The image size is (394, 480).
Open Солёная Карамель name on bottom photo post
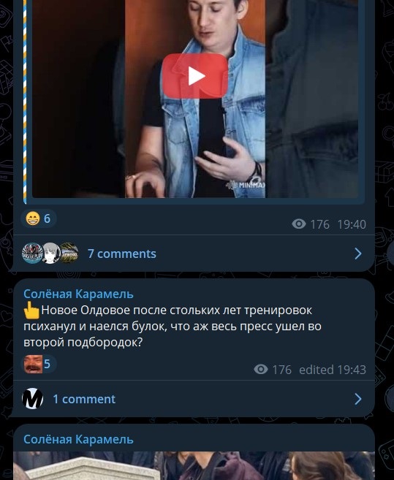[x=78, y=440]
